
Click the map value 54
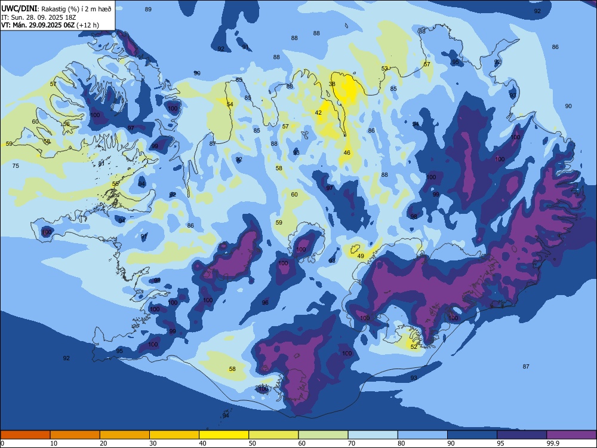click(x=230, y=105)
